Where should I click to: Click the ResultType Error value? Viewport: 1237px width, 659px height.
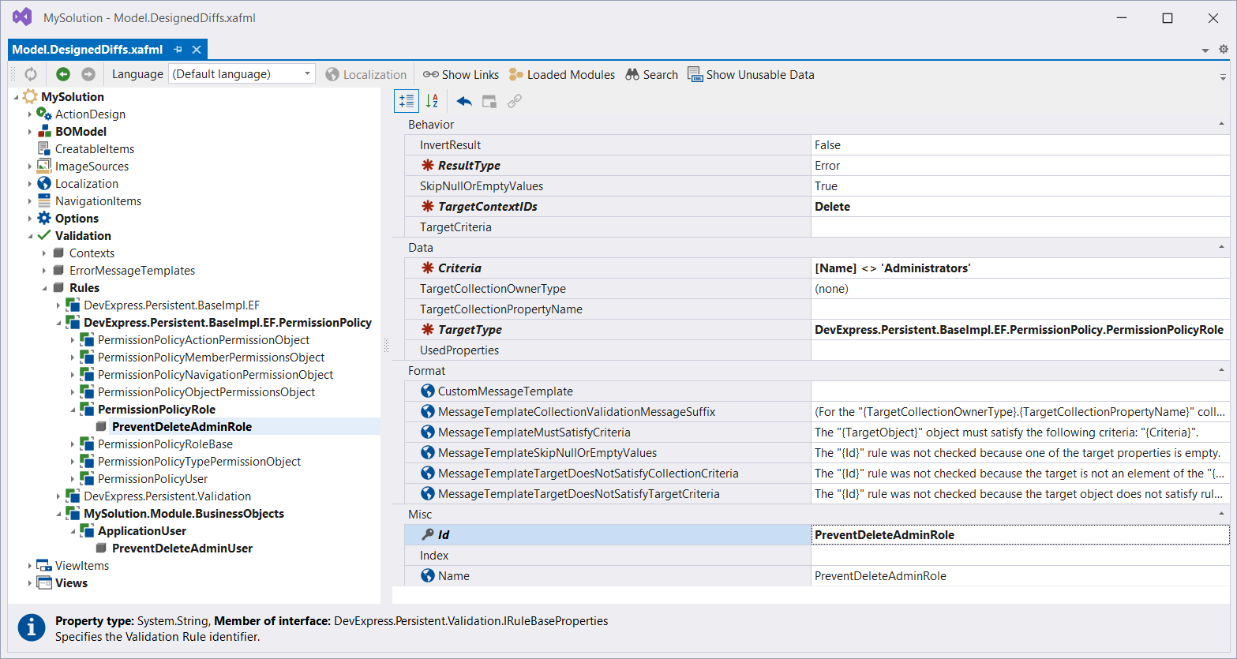(x=1020, y=166)
